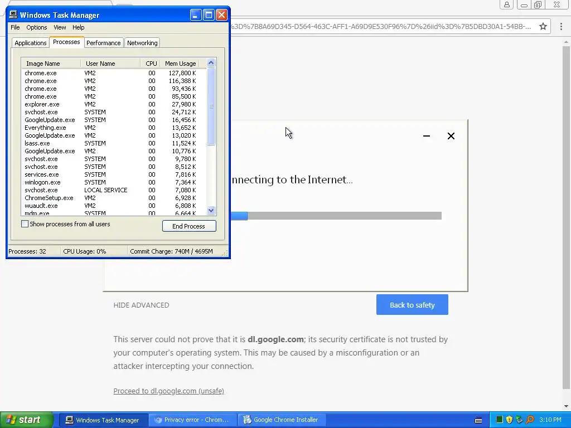Open the View menu in Task Manager
The width and height of the screenshot is (571, 428).
pos(60,27)
